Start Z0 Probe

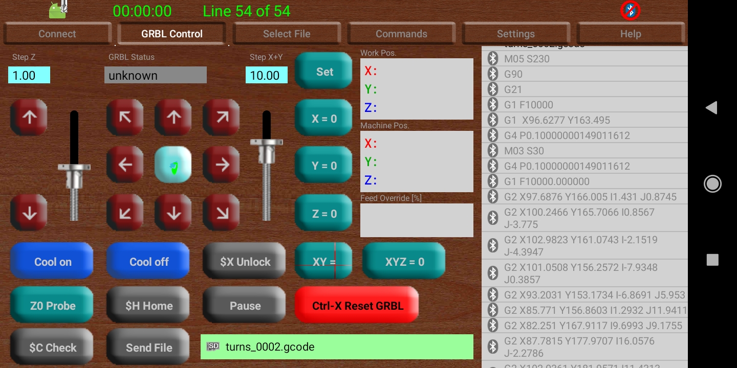coord(52,305)
